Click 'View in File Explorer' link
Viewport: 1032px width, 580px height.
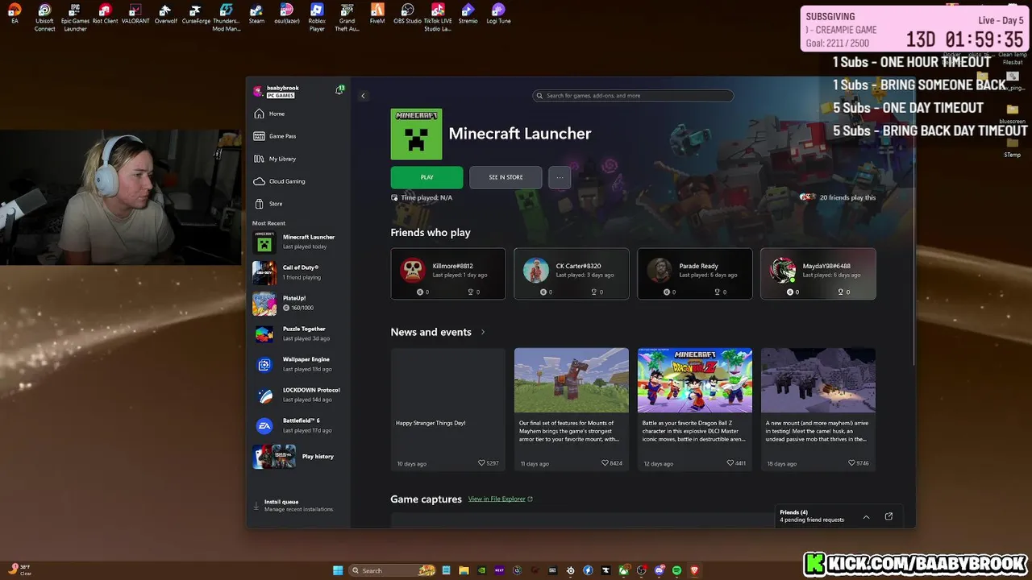pos(501,499)
